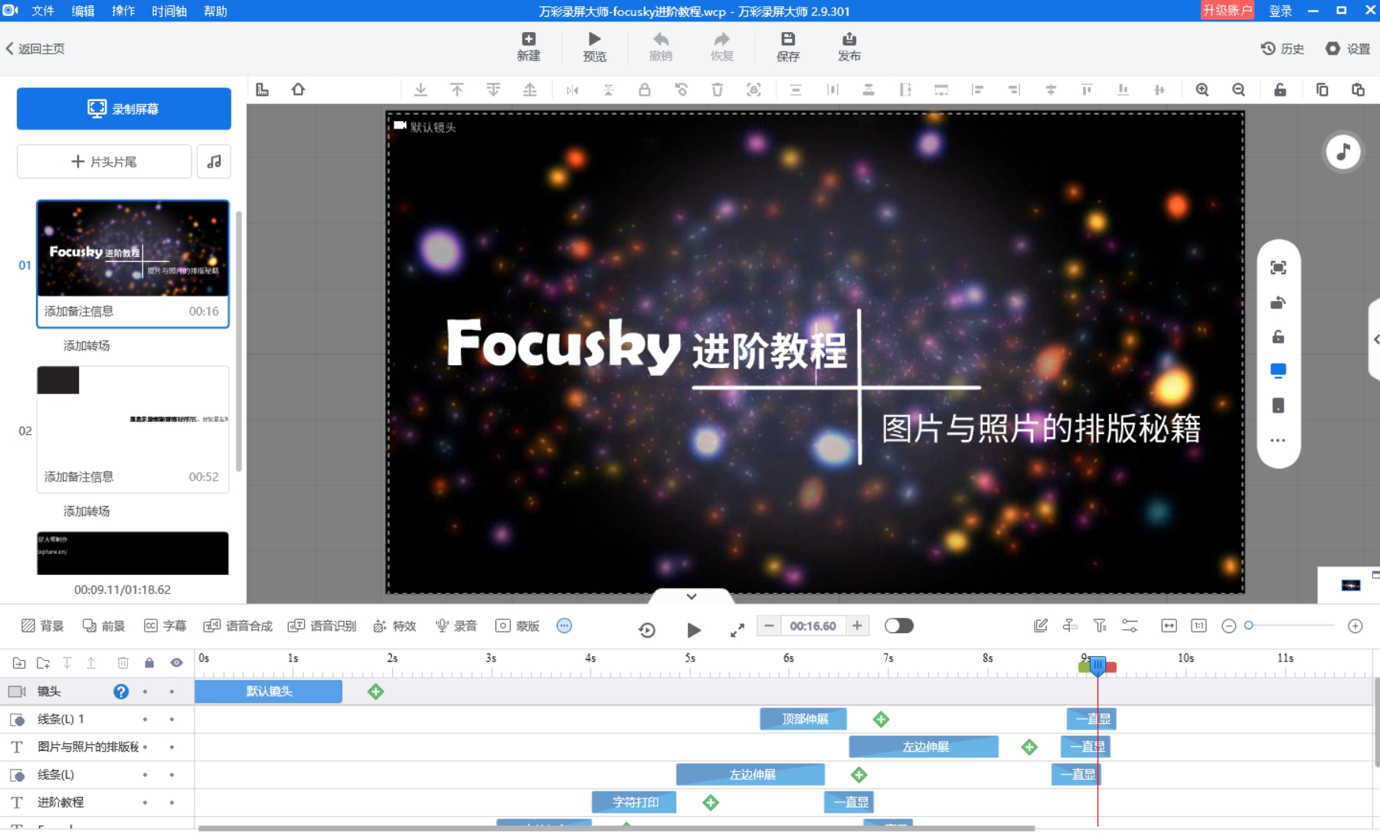Open the 编辑 menu
Image resolution: width=1380 pixels, height=839 pixels.
(83, 11)
